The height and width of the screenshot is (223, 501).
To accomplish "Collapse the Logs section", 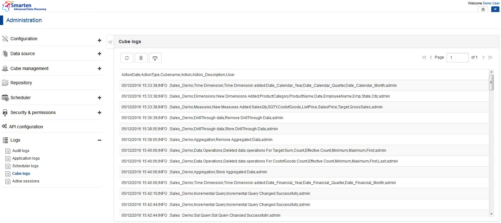I will 99,140.
